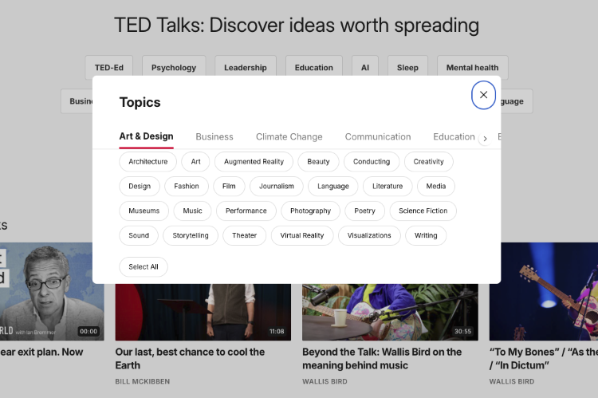The width and height of the screenshot is (598, 398).
Task: Toggle the Conducting topic chip
Action: coord(372,162)
